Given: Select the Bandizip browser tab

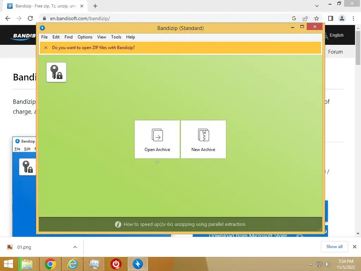Looking at the screenshot, I should tap(45, 6).
